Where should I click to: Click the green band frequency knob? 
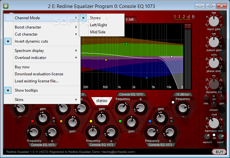(122, 108)
